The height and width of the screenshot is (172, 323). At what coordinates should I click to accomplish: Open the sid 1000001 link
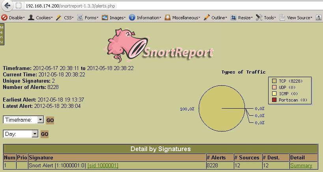103,165
